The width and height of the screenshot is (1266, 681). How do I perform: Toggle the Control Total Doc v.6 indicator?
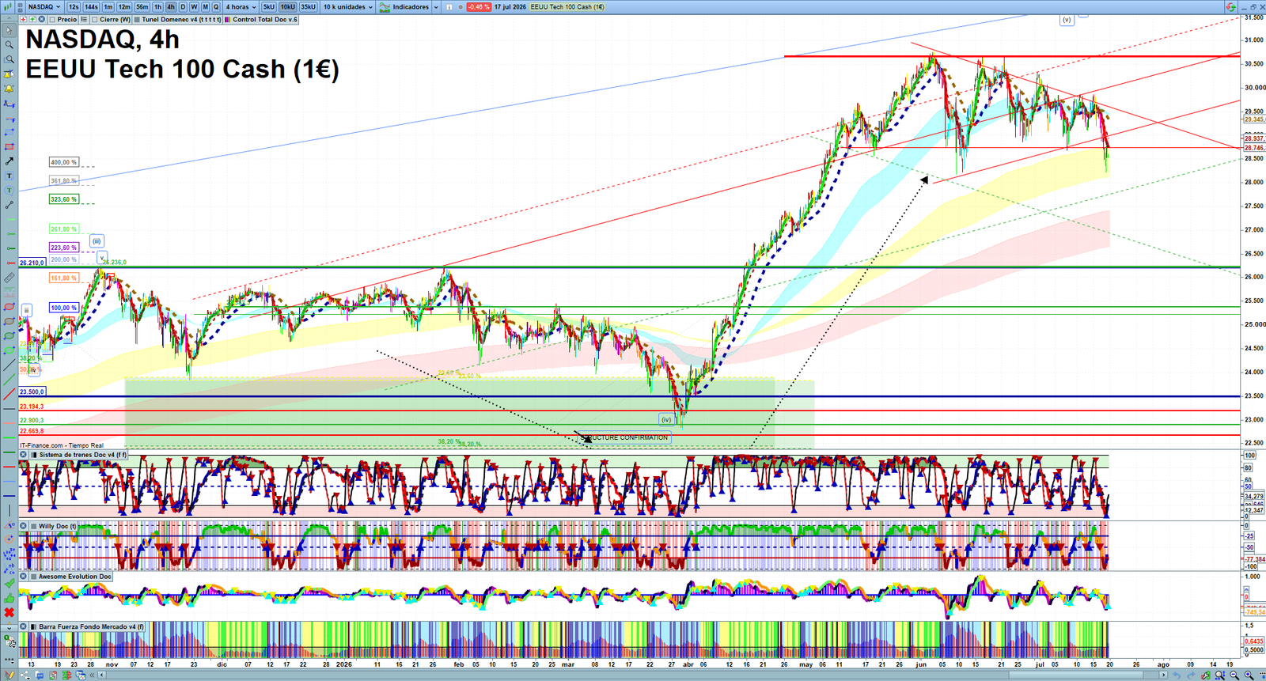[227, 19]
